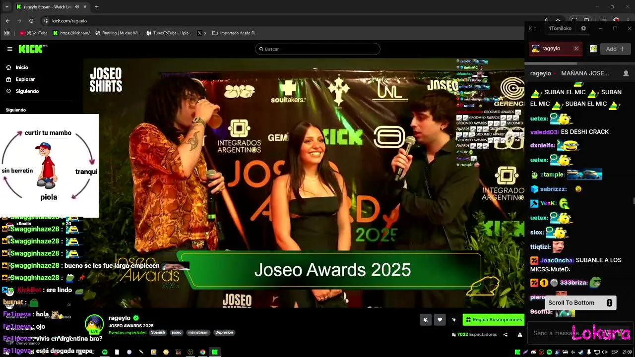This screenshot has width=635, height=357.
Task: Open the Chrome three-dot menu
Action: 629,21
